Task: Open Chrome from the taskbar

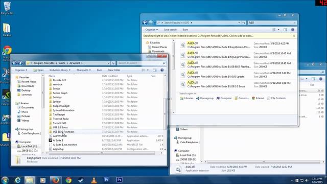Action: point(68,180)
